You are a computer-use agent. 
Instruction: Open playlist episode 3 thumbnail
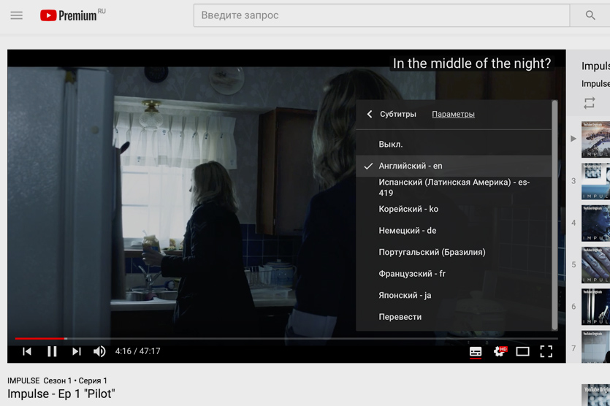coord(595,181)
